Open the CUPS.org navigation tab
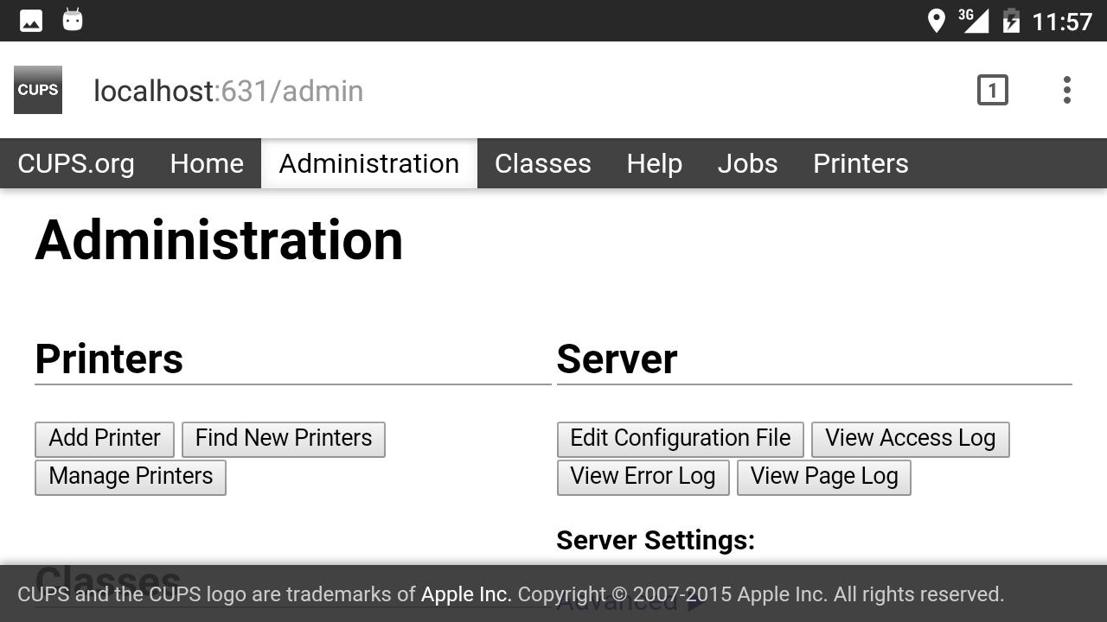Screen dimensions: 1107x622 pyautogui.click(x=76, y=163)
